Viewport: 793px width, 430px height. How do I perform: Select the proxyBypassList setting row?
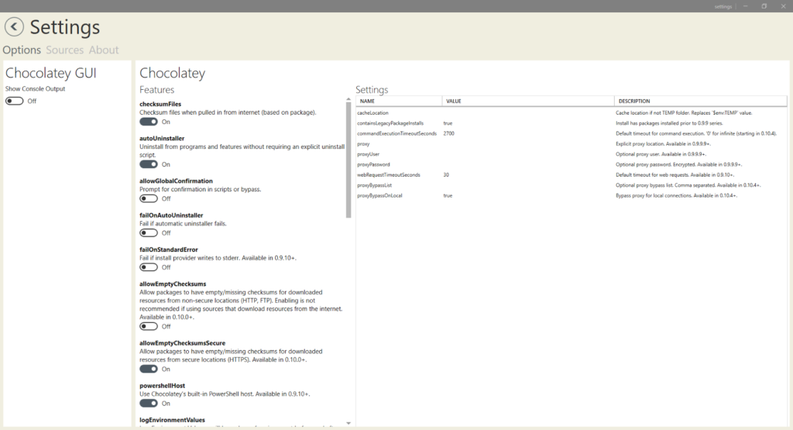[x=572, y=185]
